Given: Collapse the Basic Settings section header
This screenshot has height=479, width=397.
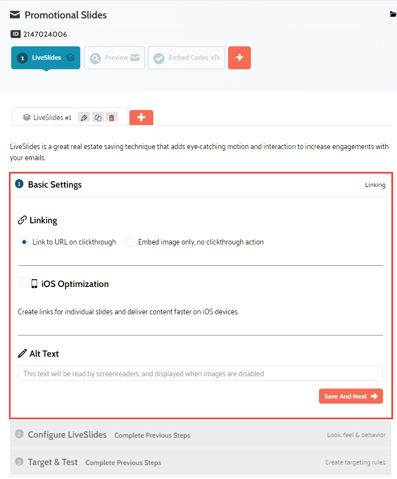Looking at the screenshot, I should pos(55,184).
